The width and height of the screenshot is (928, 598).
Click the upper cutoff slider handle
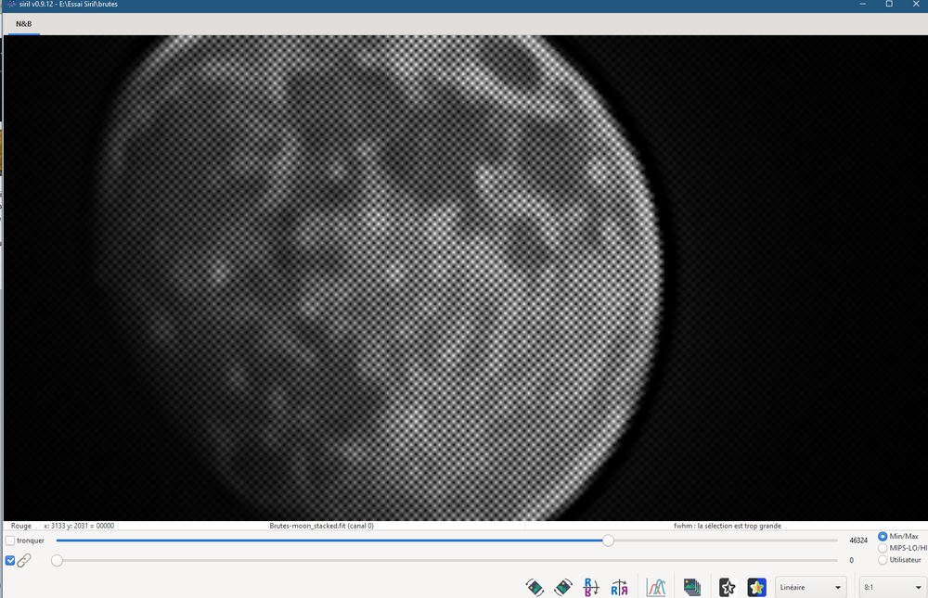608,541
